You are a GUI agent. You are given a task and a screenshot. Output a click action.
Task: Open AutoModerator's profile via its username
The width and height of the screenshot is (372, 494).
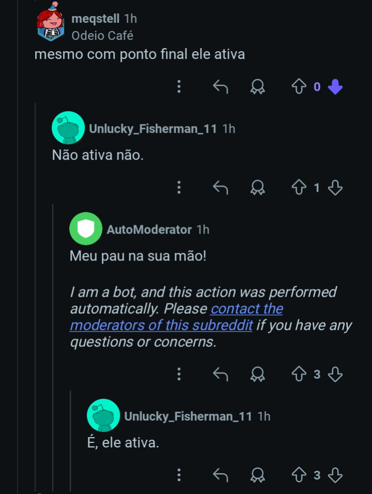149,229
